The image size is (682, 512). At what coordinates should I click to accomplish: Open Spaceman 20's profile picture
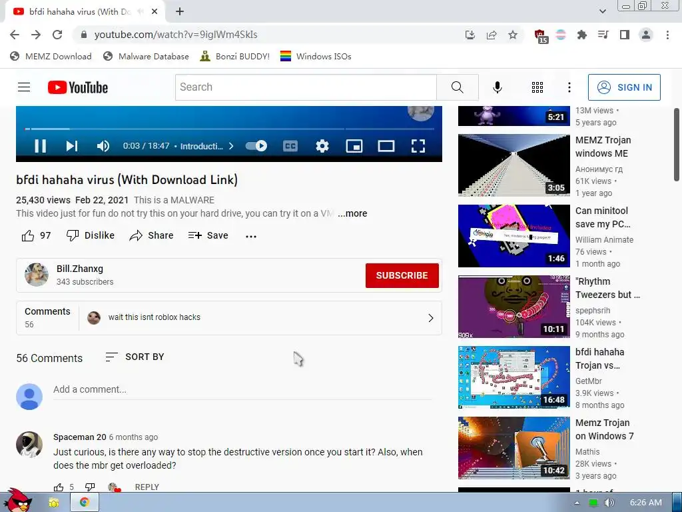pyautogui.click(x=29, y=445)
